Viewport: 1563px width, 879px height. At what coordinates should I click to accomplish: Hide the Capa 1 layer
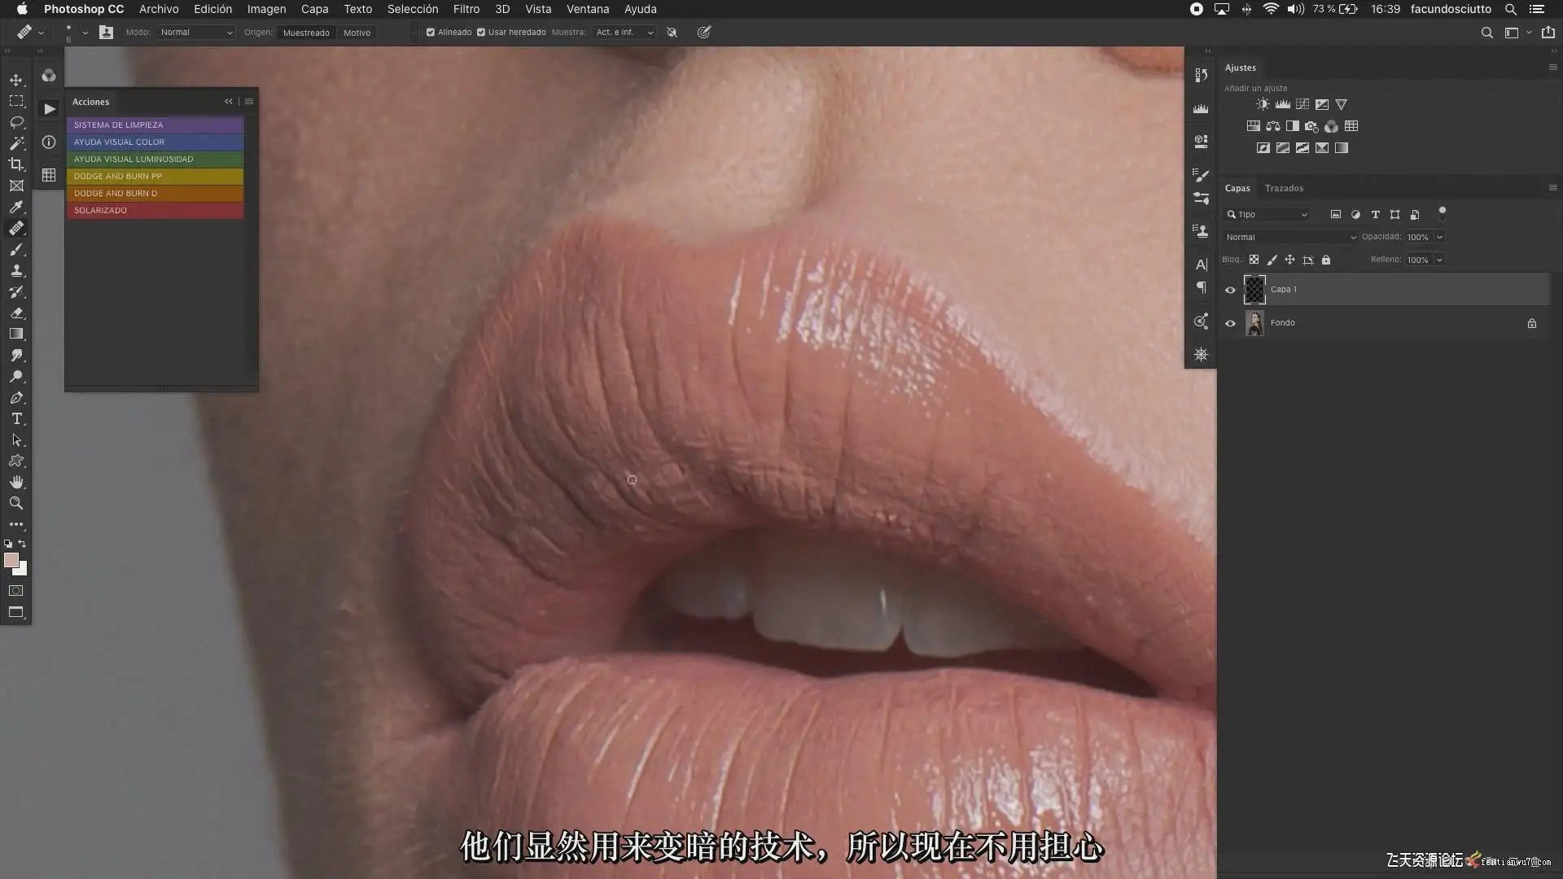click(1230, 290)
